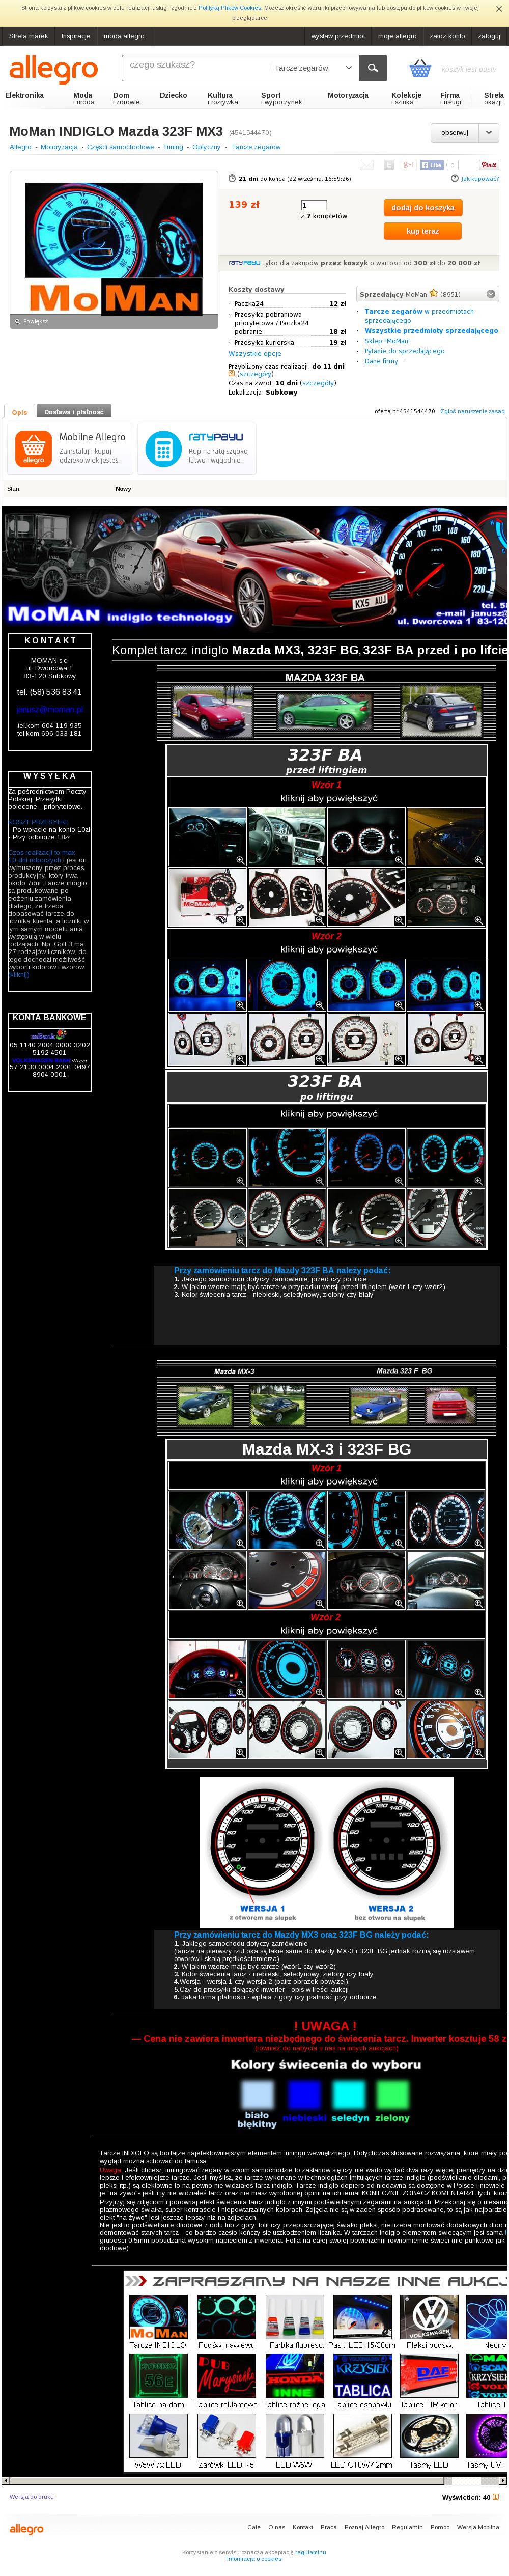The width and height of the screenshot is (509, 2576).
Task: Click the 'Żarówki LED R5' thumbnail
Action: [x=226, y=2436]
